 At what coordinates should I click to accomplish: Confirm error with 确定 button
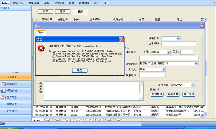pyautogui.click(x=80, y=71)
